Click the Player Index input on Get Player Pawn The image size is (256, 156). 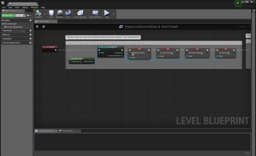[x=80, y=62]
